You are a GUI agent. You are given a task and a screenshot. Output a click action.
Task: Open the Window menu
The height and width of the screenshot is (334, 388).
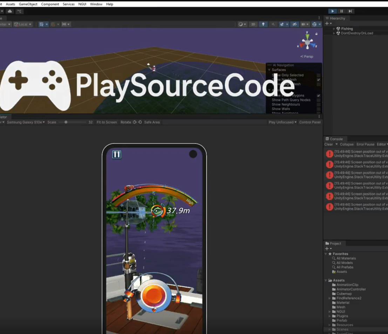click(96, 4)
